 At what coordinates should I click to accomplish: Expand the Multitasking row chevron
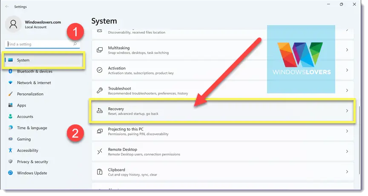point(347,50)
